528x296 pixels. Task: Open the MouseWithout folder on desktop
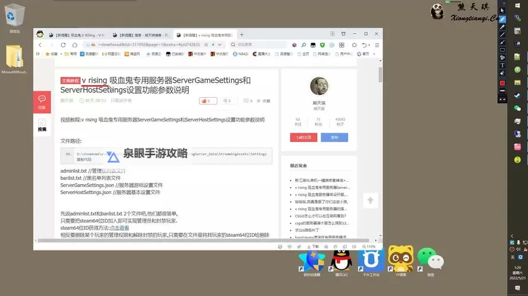[x=14, y=59]
